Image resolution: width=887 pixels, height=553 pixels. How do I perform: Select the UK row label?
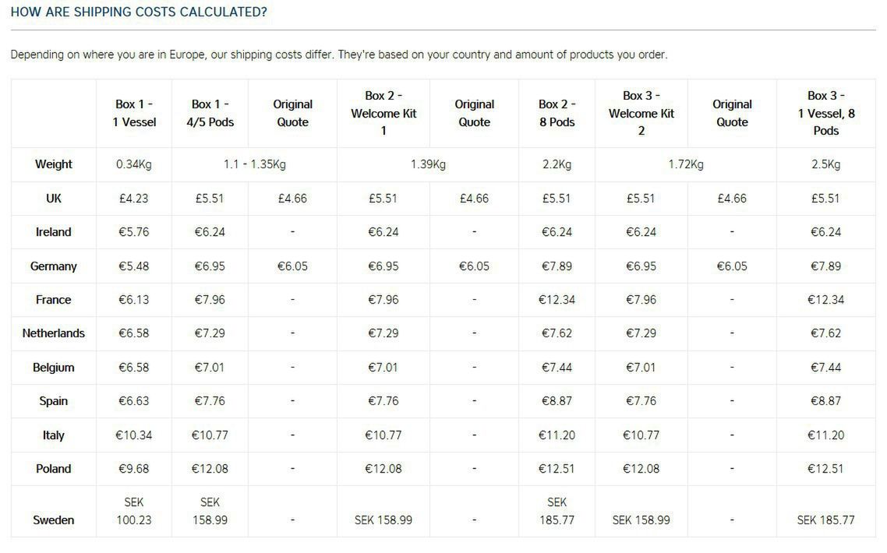click(x=53, y=199)
